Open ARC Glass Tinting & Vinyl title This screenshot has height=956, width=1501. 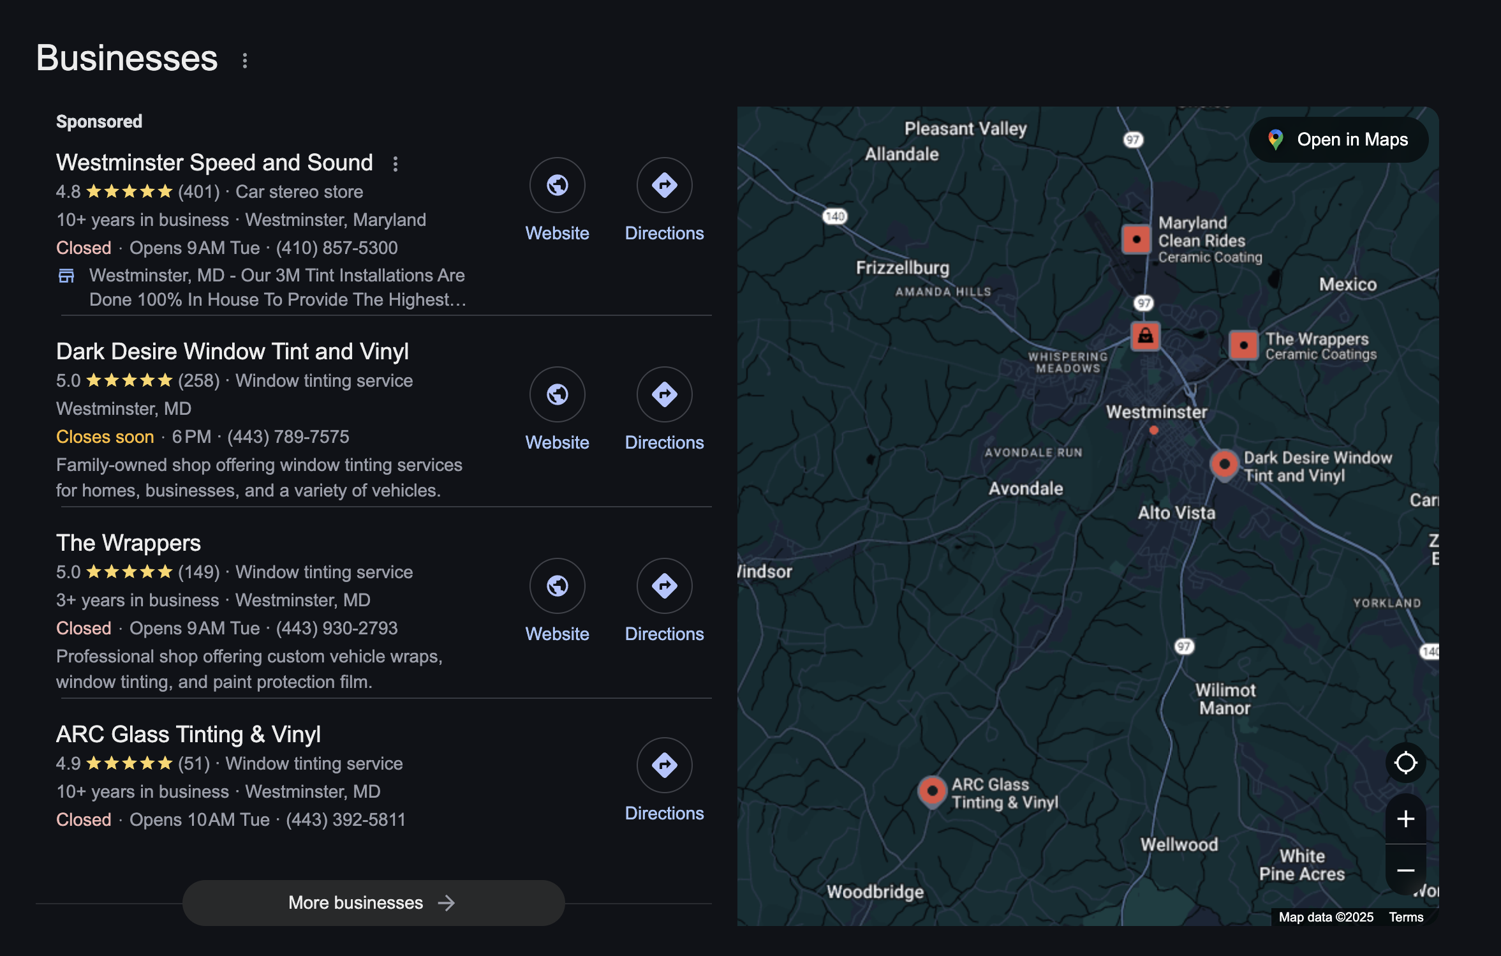[188, 735]
